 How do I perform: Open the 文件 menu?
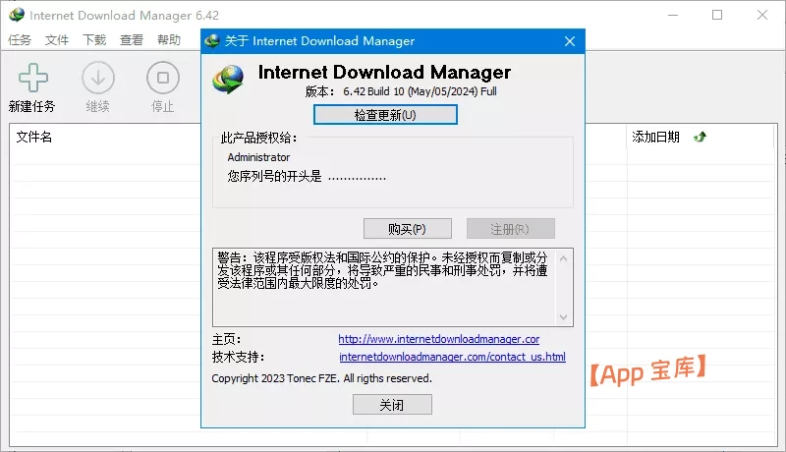[57, 39]
